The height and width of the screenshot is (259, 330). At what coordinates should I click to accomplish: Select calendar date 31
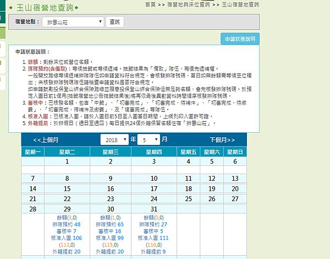click(154, 209)
